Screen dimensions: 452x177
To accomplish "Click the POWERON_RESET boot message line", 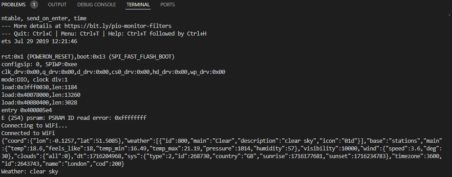I will [x=88, y=57].
